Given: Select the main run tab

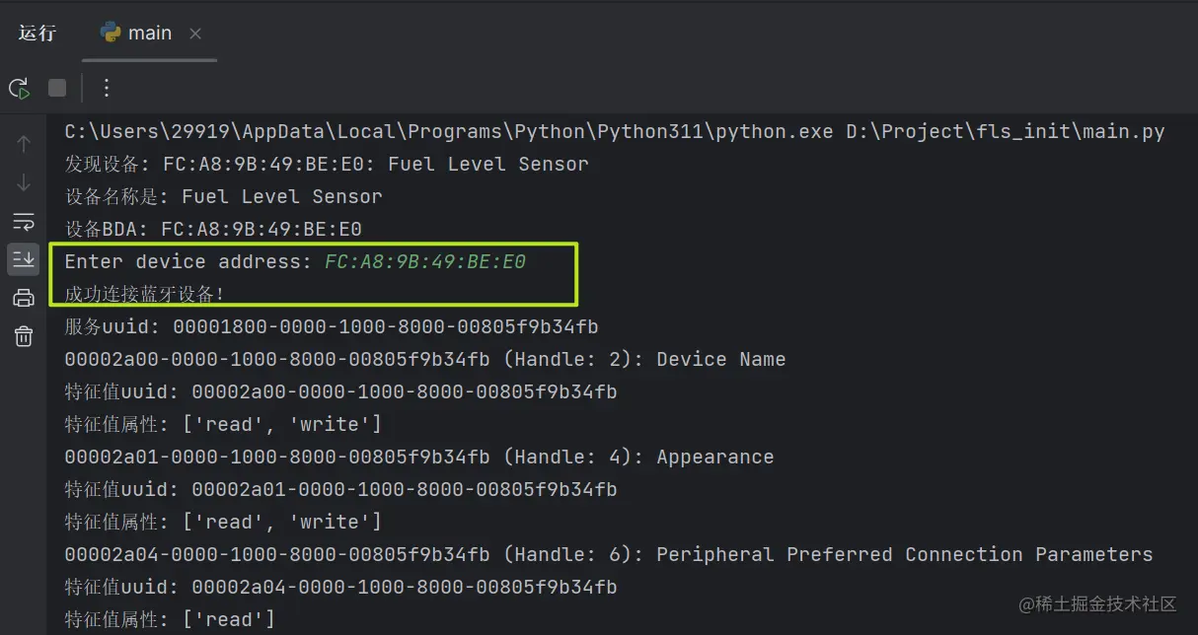Looking at the screenshot, I should click(137, 34).
